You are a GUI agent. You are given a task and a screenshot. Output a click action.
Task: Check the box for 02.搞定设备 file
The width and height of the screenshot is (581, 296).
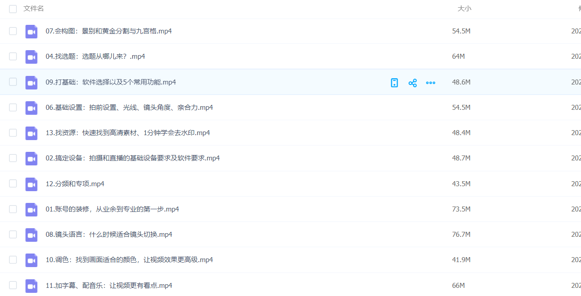(x=13, y=158)
